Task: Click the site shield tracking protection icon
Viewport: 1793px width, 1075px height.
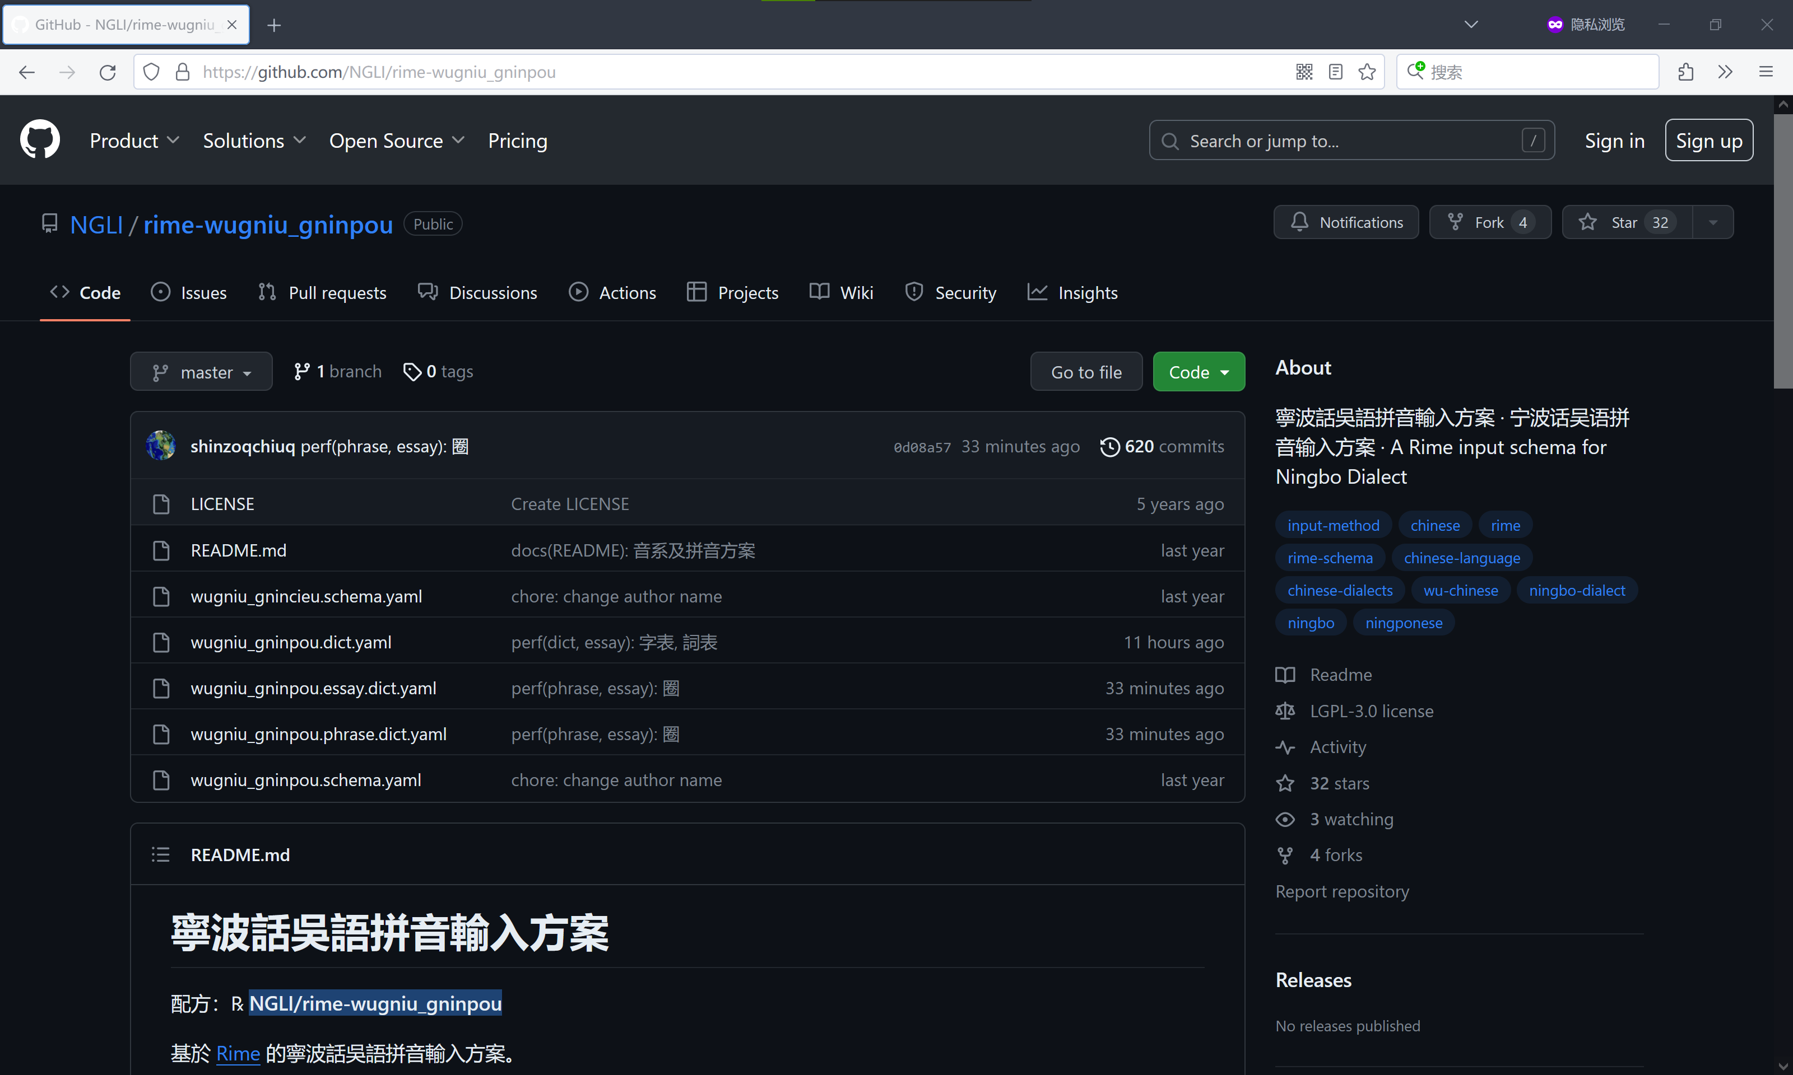Action: point(151,72)
